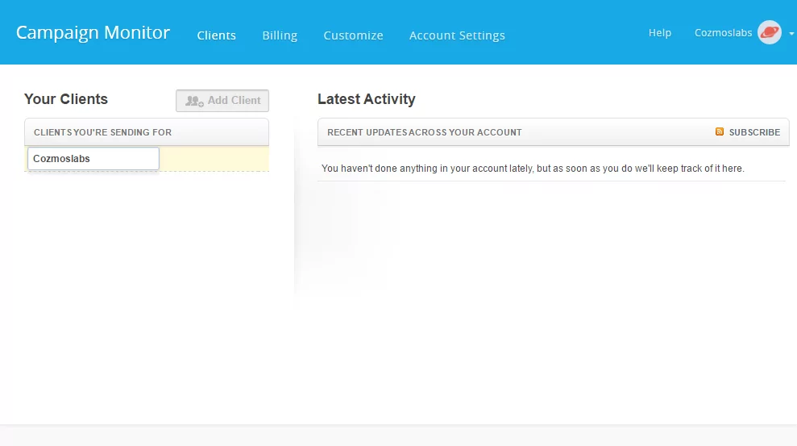Open the Help link
797x446 pixels.
[659, 33]
